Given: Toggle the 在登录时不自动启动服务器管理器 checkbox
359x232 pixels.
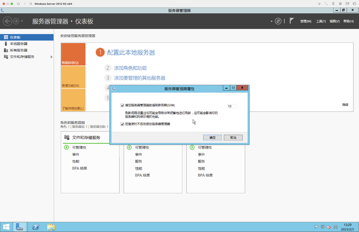Looking at the screenshot, I should pyautogui.click(x=122, y=124).
